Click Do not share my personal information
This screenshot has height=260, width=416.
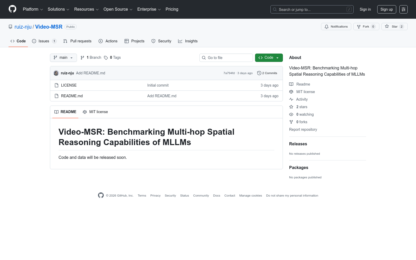292,196
